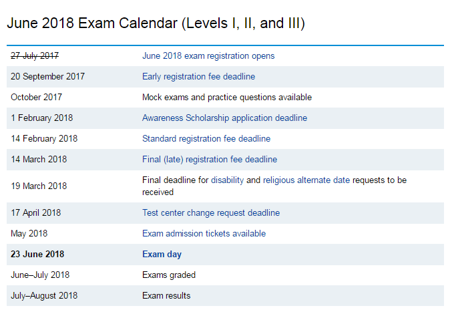This screenshot has height=312, width=450.
Task: Open Final (late) registration fee deadline link
Action: coord(210,160)
